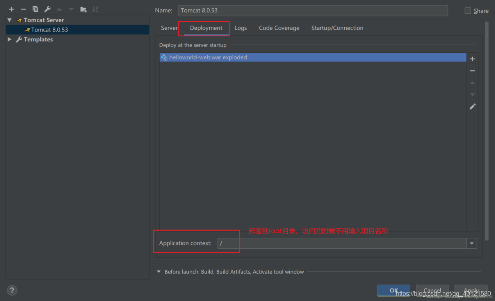The image size is (495, 301).
Task: Open the Code Coverage tab
Action: point(279,28)
